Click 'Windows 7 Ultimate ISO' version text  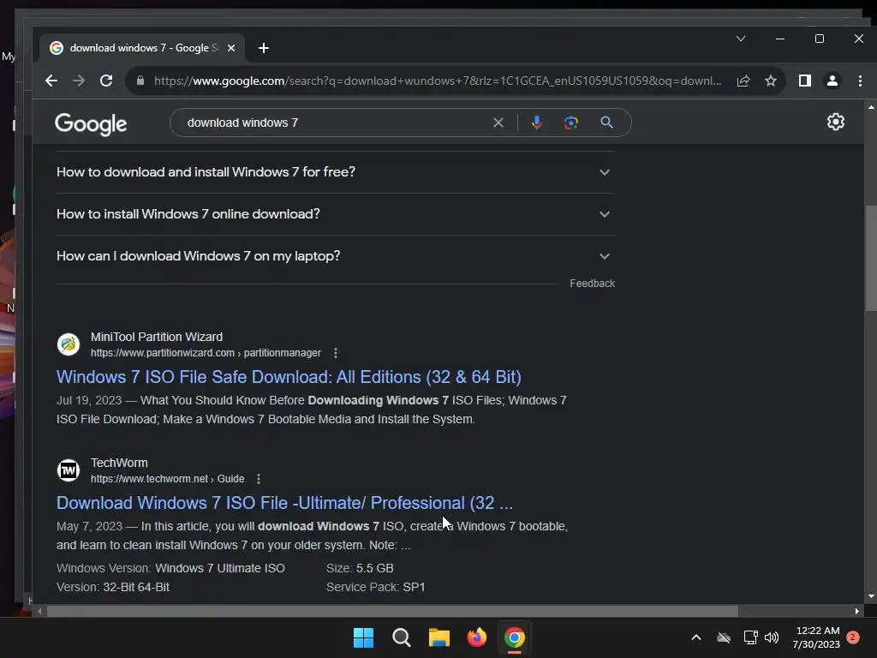point(220,568)
